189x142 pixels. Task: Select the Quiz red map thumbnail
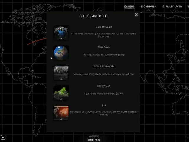tap(61, 113)
